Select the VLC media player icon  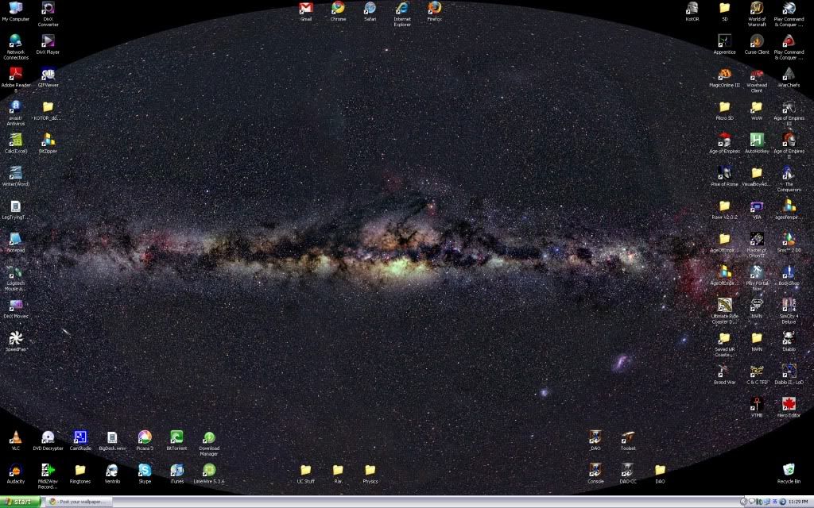click(15, 437)
